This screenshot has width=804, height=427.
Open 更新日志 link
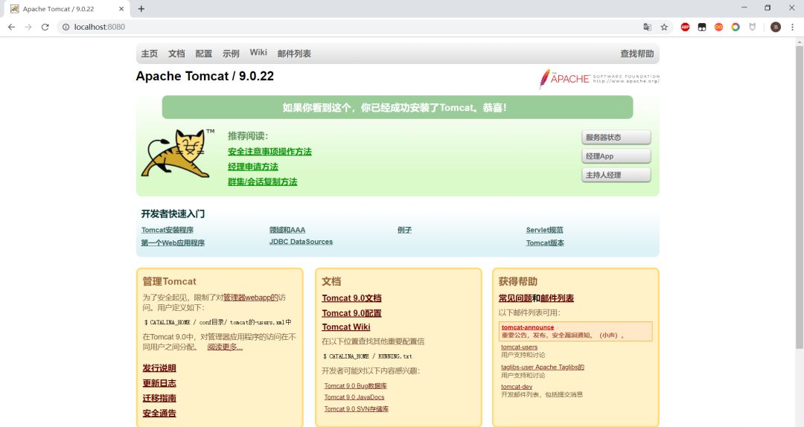tap(159, 383)
